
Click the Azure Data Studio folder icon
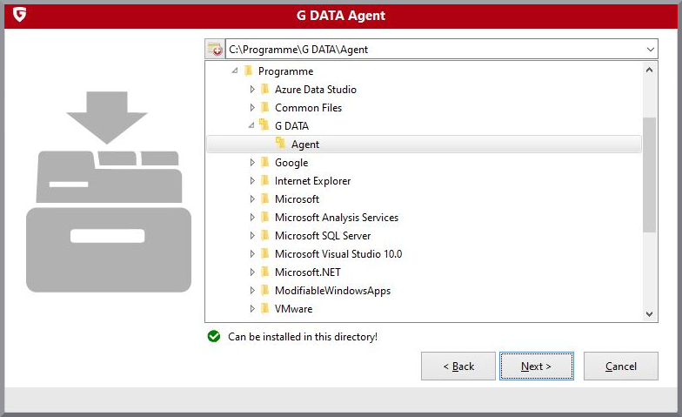[x=264, y=89]
